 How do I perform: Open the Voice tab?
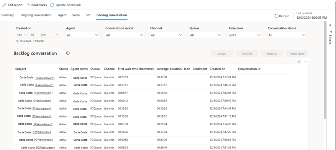click(x=76, y=15)
